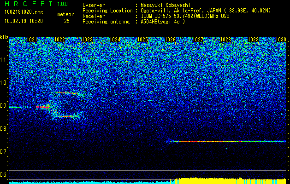The image size is (290, 184).
Task: Click the HROFFT title text
Action: [29, 4]
